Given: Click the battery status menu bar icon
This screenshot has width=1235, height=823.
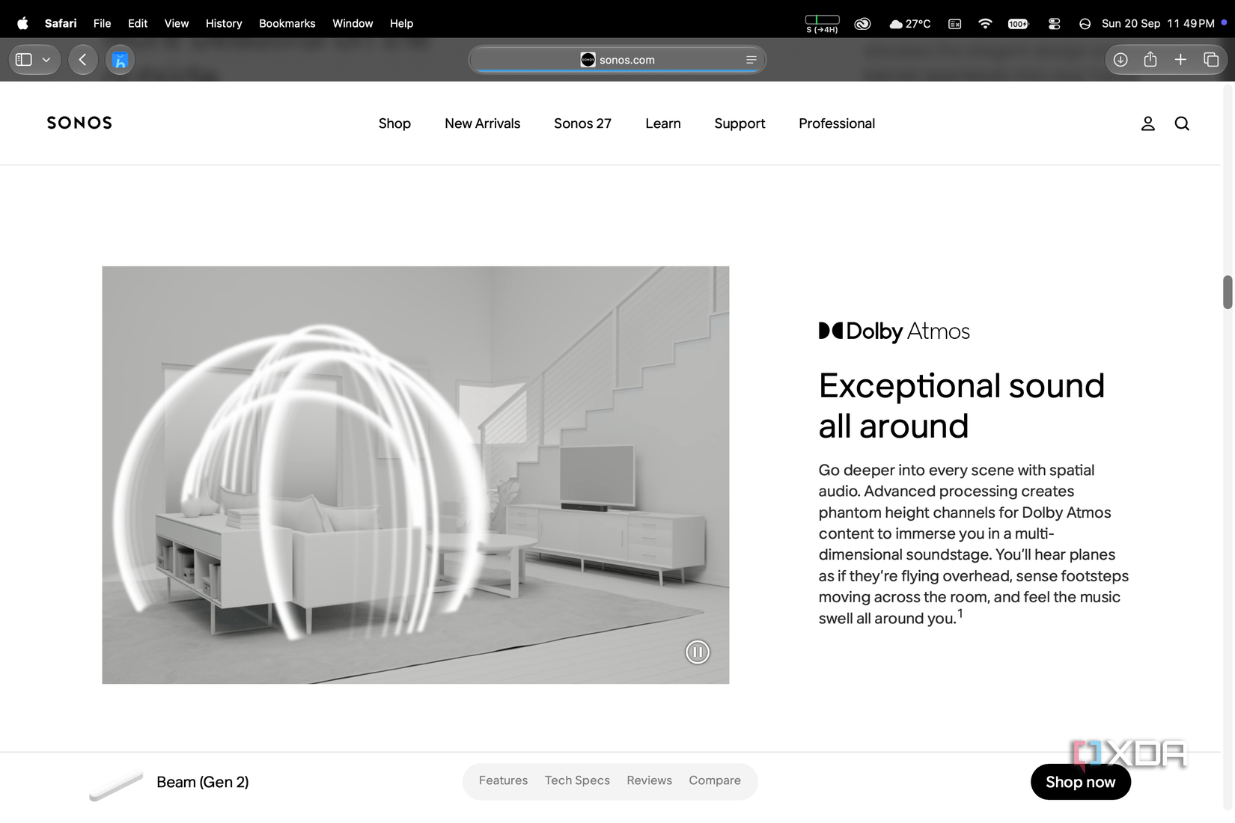Looking at the screenshot, I should pos(822,23).
